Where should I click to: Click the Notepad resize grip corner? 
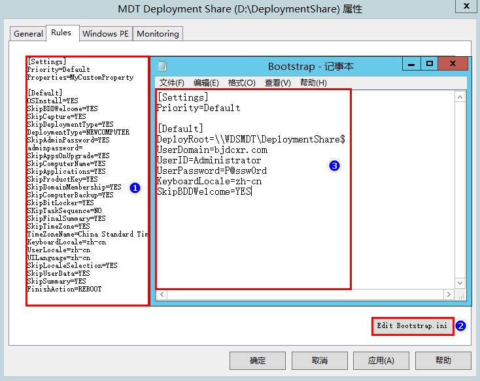click(461, 295)
